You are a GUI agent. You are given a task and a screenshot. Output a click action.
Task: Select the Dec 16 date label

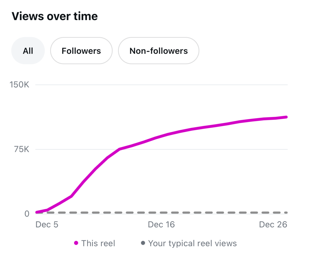point(161,225)
